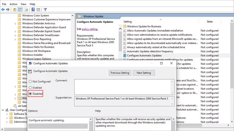The width and height of the screenshot is (234, 131).
Task: Select Always automatically restart at scheduled time
Action: [156, 47]
